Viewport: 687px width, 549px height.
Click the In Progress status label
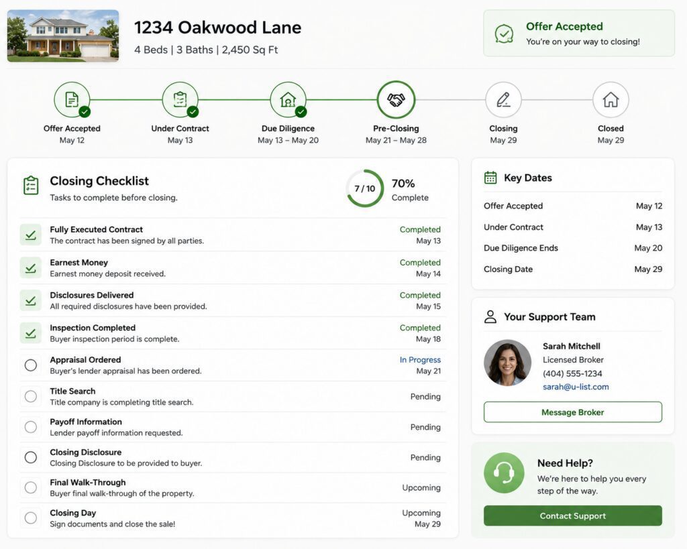pos(420,359)
